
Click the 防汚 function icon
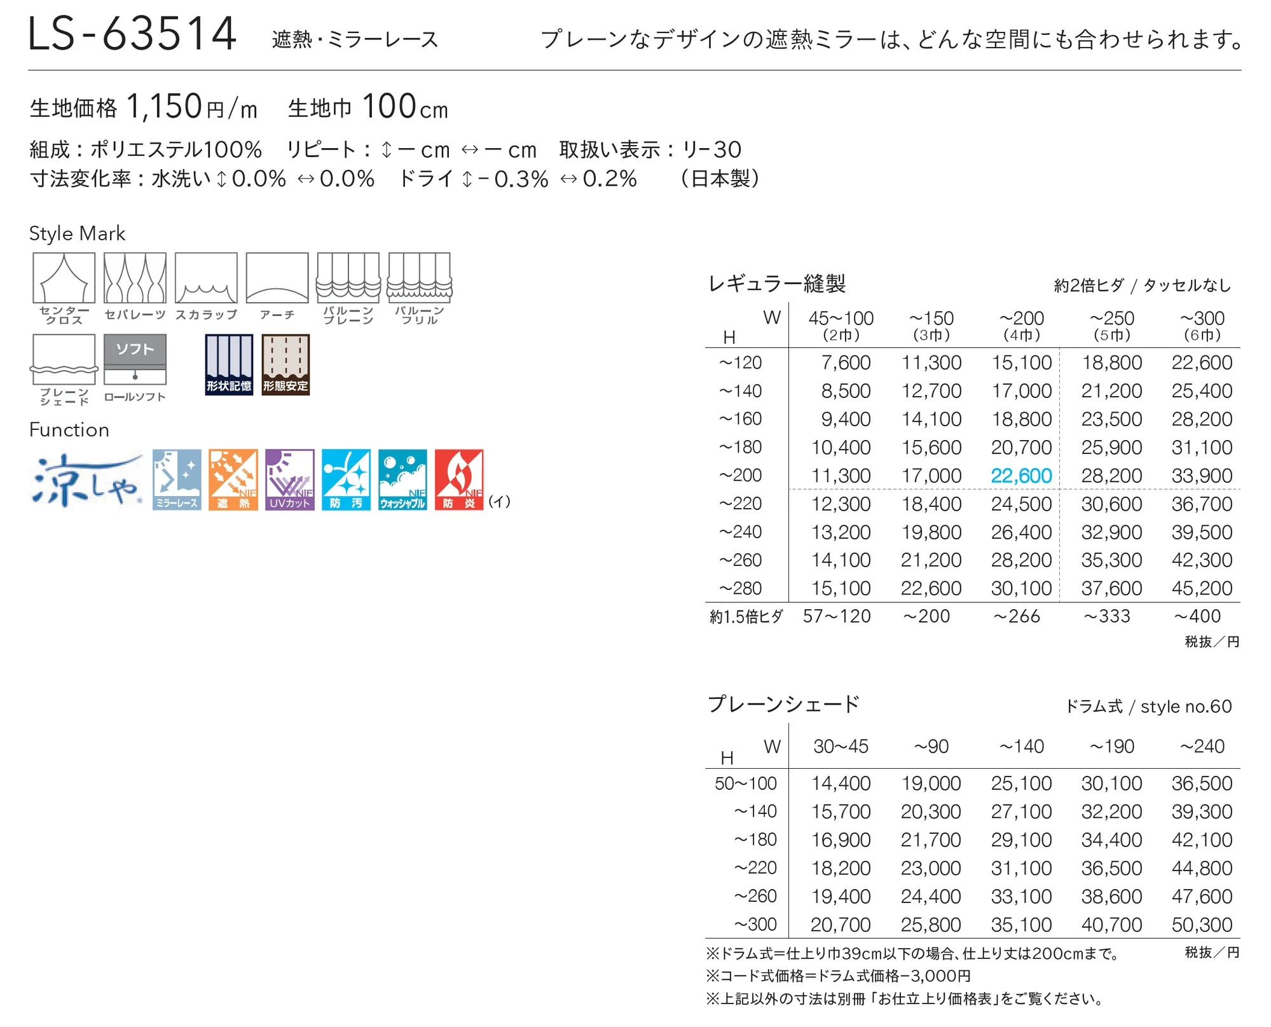[x=346, y=479]
